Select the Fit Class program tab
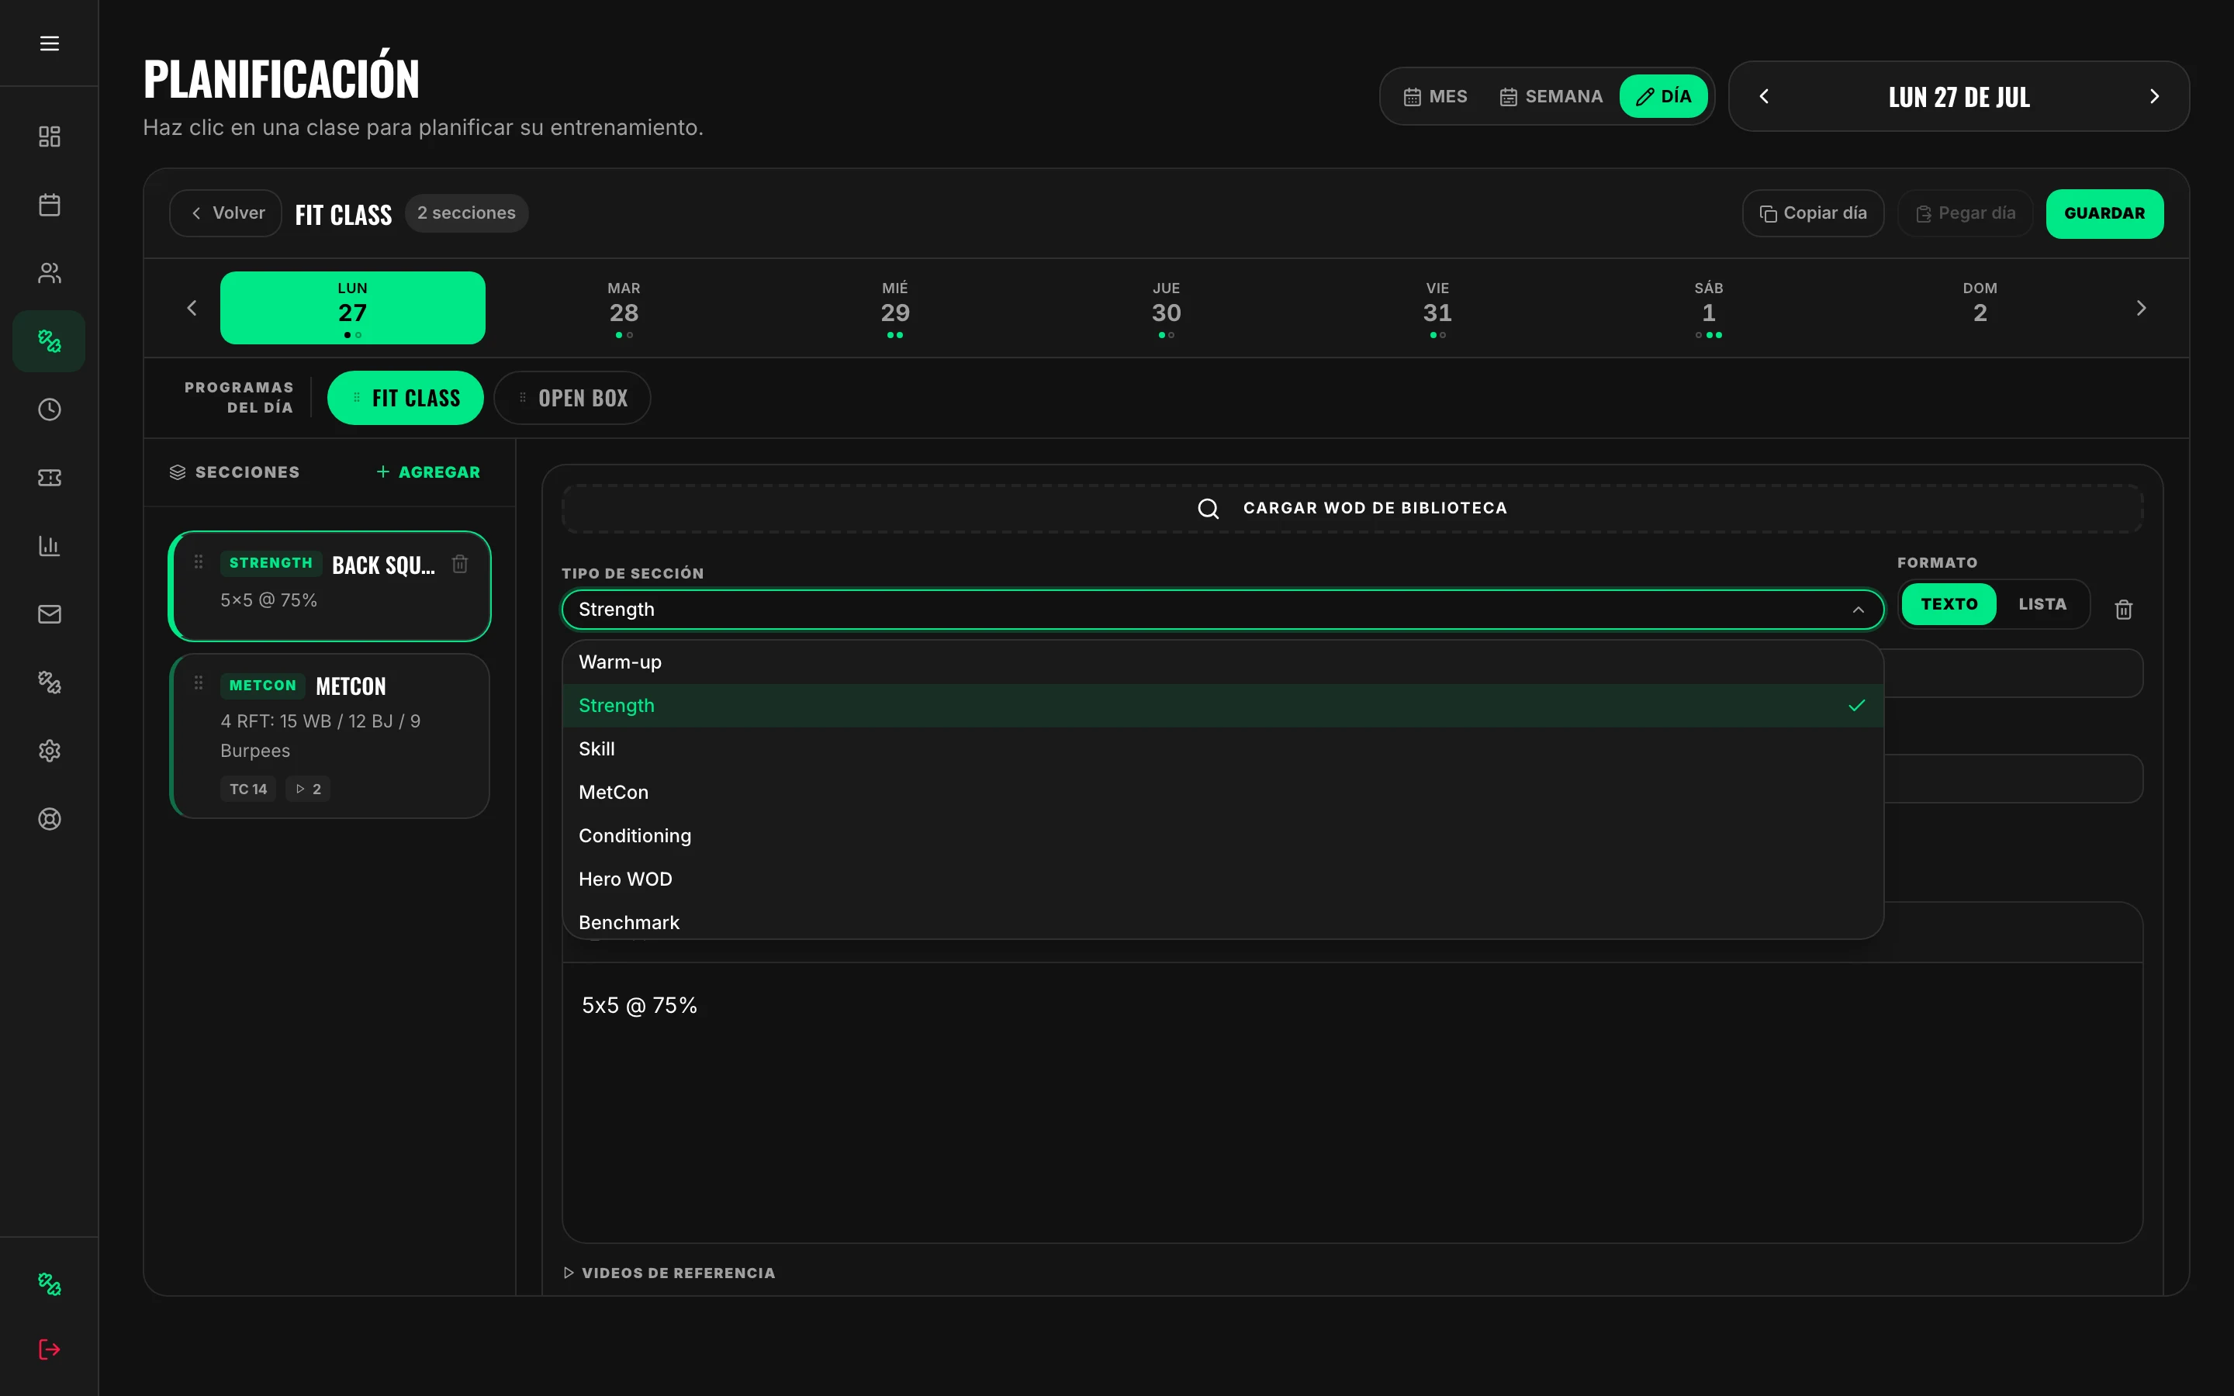The height and width of the screenshot is (1396, 2234). (x=405, y=398)
